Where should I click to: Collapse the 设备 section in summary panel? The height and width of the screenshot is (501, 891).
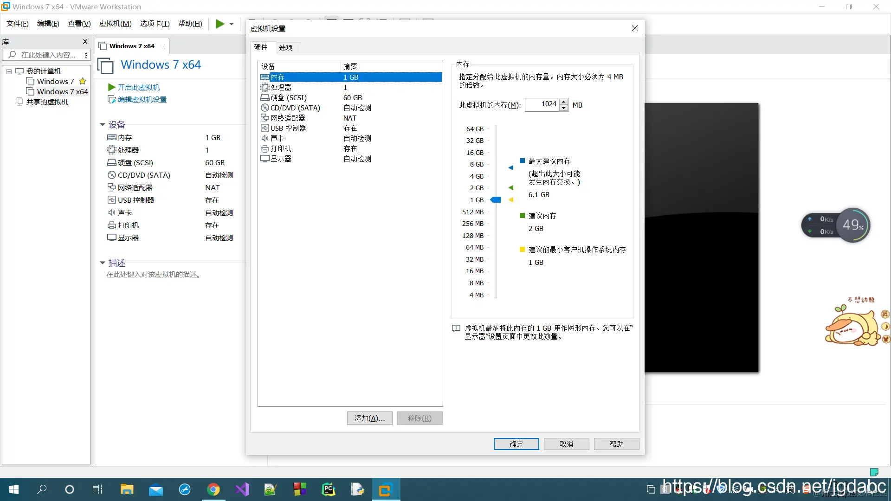[x=103, y=124]
